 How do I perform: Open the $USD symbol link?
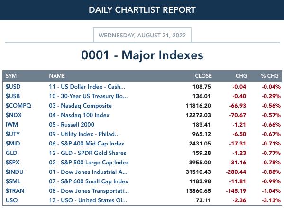click(x=13, y=87)
